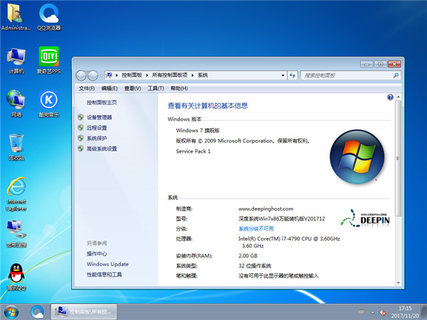Click the 系统分级不可用 link
427x320 pixels.
pyautogui.click(x=256, y=229)
